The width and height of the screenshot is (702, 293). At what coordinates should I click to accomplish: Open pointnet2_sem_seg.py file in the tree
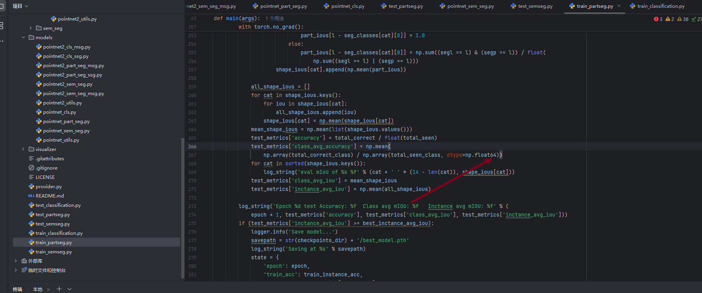click(64, 84)
